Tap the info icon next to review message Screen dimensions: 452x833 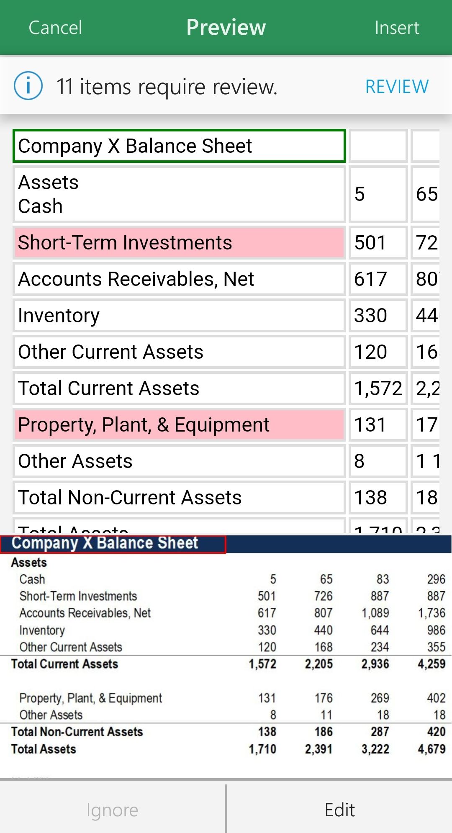(x=28, y=85)
